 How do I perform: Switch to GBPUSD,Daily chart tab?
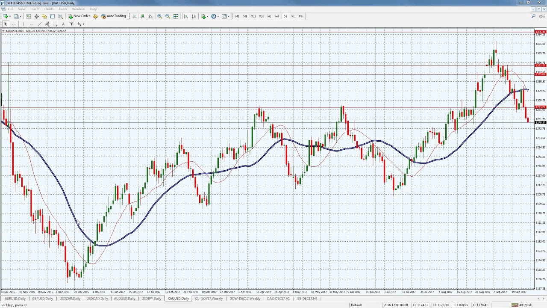[42, 299]
